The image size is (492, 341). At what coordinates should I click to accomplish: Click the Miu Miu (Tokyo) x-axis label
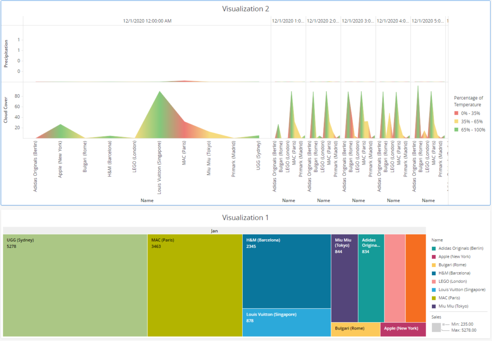pos(209,158)
